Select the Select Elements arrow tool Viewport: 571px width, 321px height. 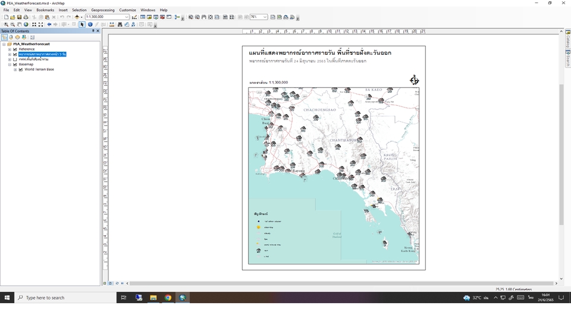pos(82,24)
